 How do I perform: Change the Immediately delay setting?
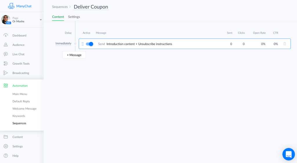click(63, 43)
